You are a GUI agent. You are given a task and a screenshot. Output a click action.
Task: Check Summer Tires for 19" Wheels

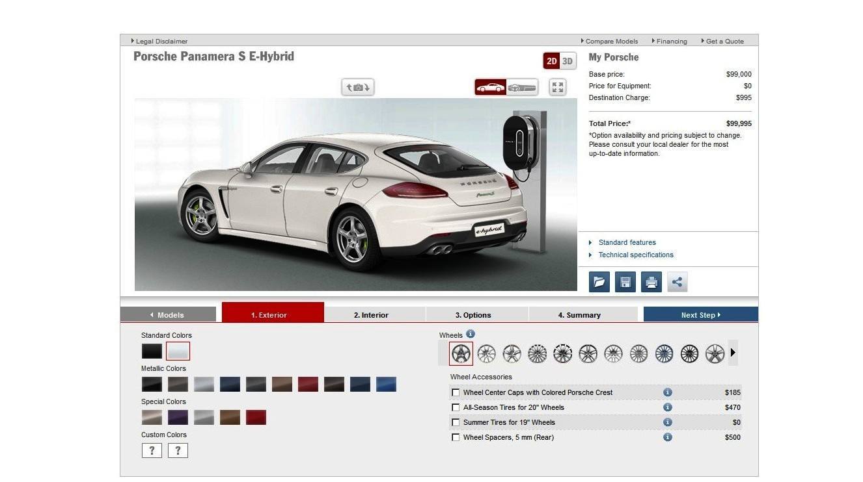[x=456, y=422]
